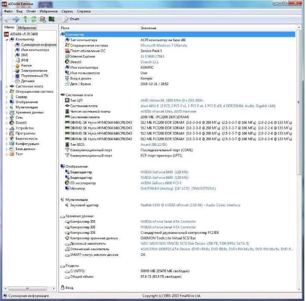Click the users management toolbar icon
The width and height of the screenshot is (306, 301).
(43, 19)
